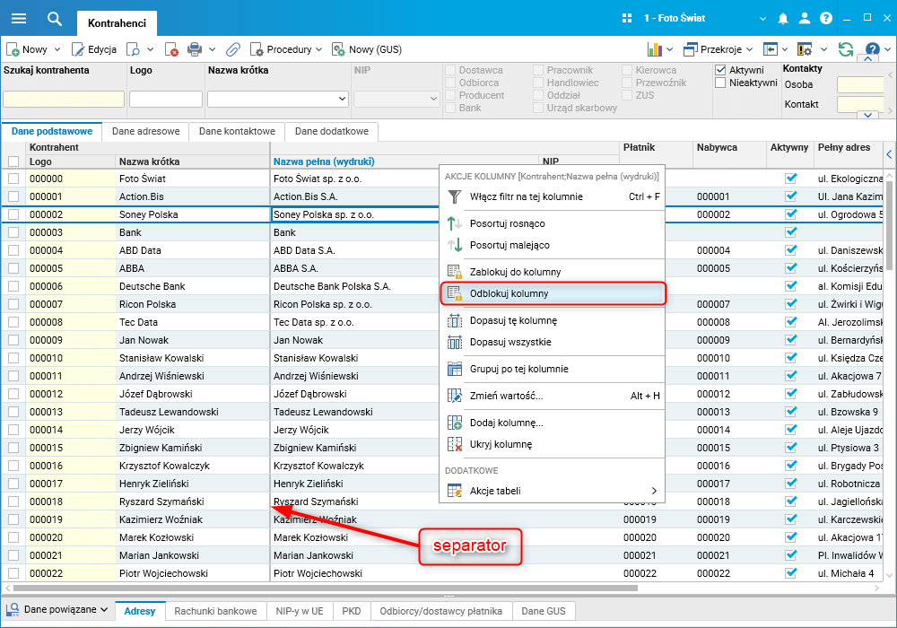The image size is (897, 628).
Task: Click the Edycja button
Action: tap(94, 49)
